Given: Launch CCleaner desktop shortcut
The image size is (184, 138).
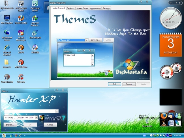Looking at the screenshot, I should point(21,79).
